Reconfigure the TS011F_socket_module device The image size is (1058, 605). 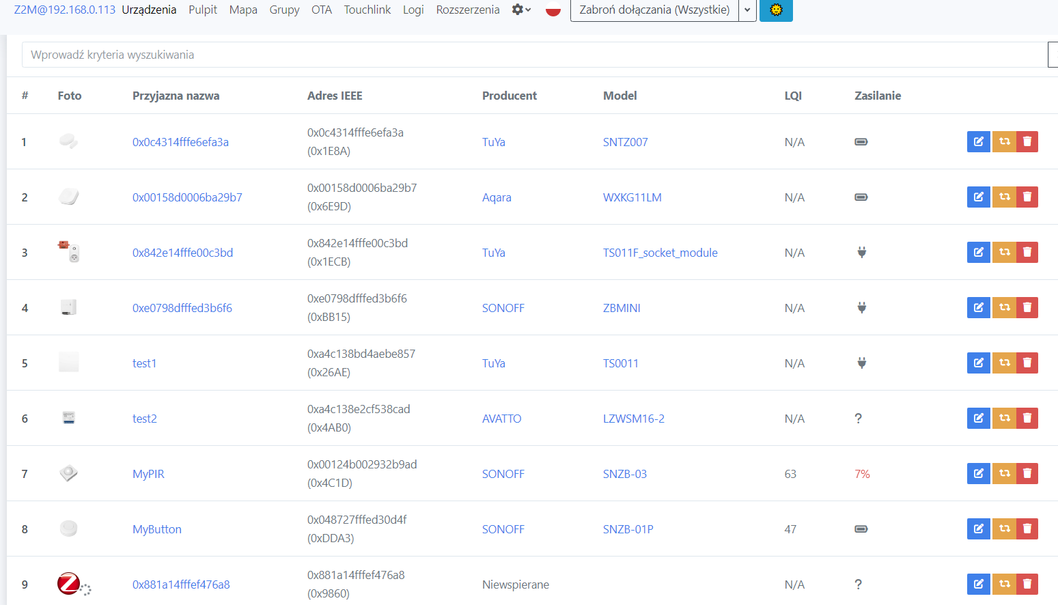(x=1004, y=252)
